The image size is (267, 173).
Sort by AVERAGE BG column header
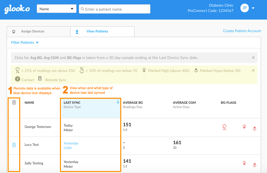(x=133, y=103)
